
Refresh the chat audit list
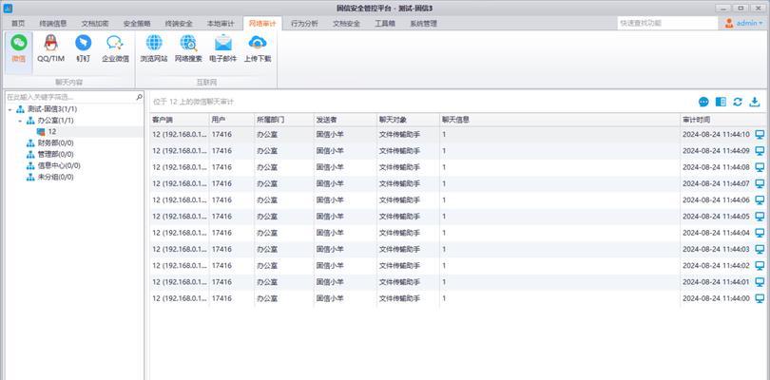pos(738,102)
